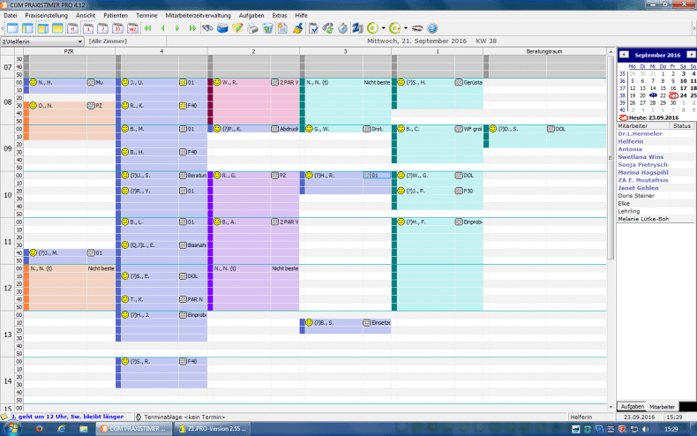Select the 31-day month view icon

pos(118,28)
